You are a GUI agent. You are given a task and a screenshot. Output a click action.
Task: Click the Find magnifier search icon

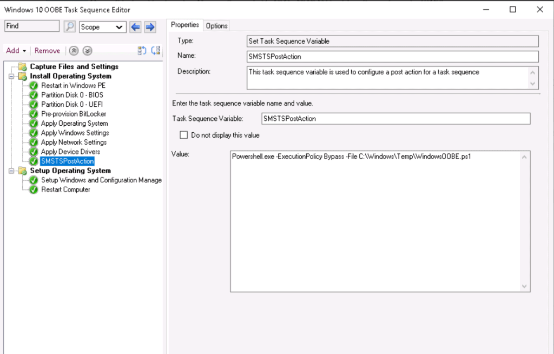click(70, 26)
